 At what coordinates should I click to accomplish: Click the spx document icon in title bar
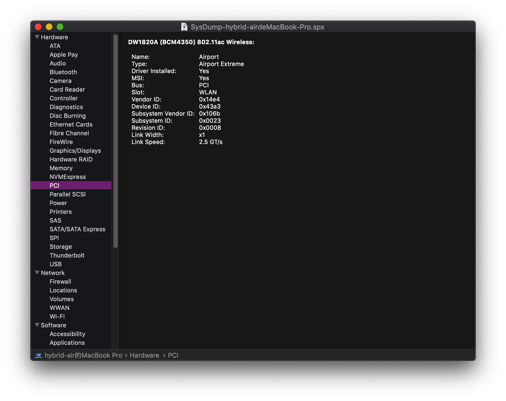coord(184,27)
